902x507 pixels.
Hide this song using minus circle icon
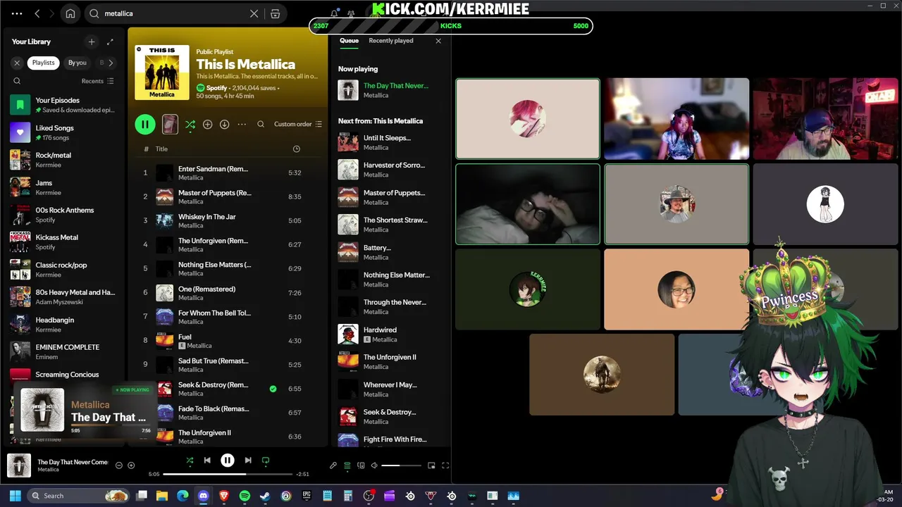click(118, 465)
